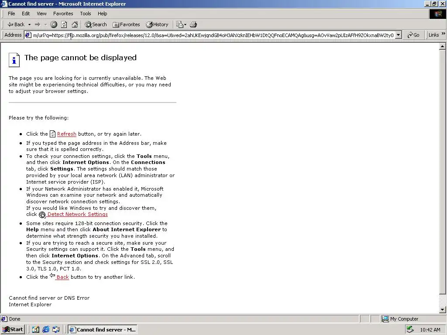Open the Edit menu
This screenshot has height=335, width=447.
(26, 14)
